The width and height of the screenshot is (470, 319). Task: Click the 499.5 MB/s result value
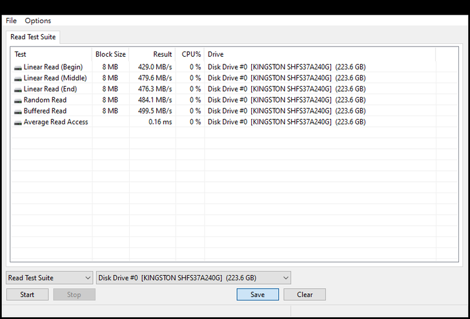pyautogui.click(x=155, y=111)
